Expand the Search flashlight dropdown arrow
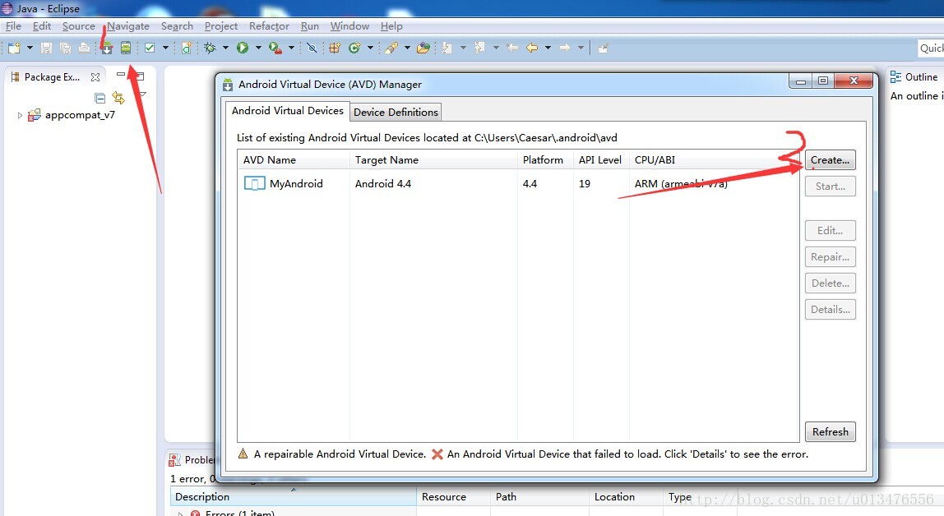The height and width of the screenshot is (516, 944). coord(407,48)
